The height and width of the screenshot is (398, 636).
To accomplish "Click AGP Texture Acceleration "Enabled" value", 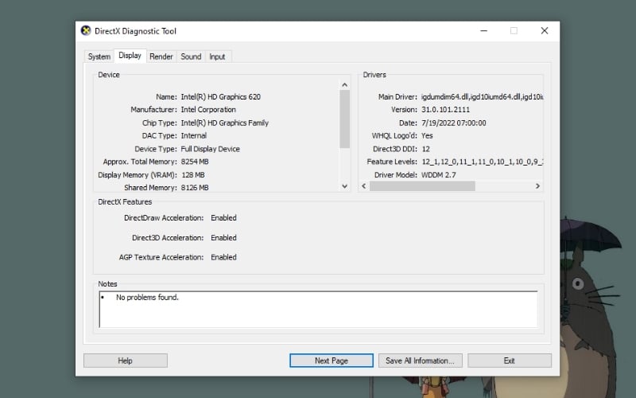I will point(223,257).
